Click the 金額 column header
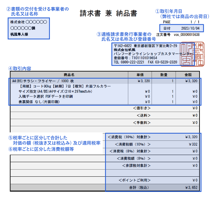Image resolution: width=217 pixels, height=200 pixels. pyautogui.click(x=188, y=75)
